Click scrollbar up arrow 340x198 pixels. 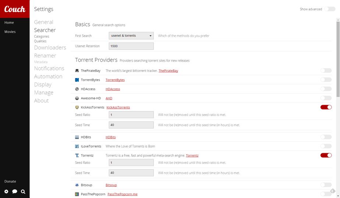point(338,20)
